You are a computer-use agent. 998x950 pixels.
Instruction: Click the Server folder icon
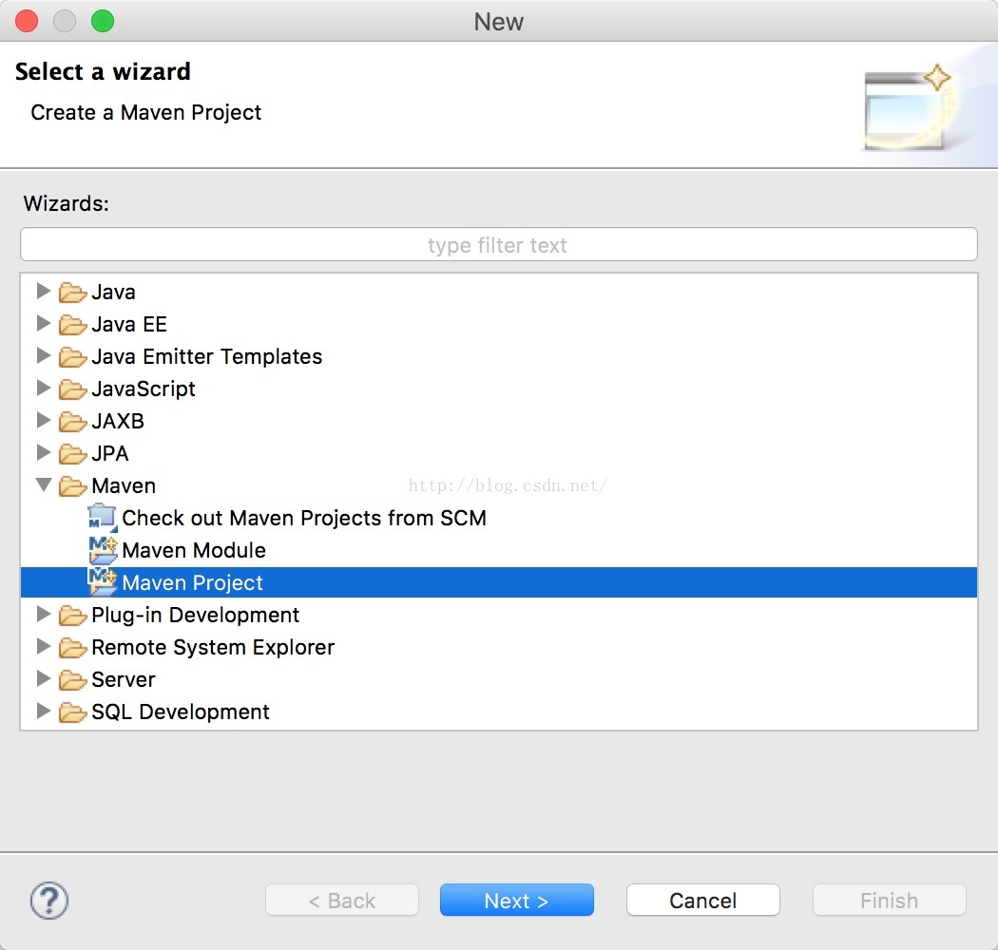tap(72, 681)
